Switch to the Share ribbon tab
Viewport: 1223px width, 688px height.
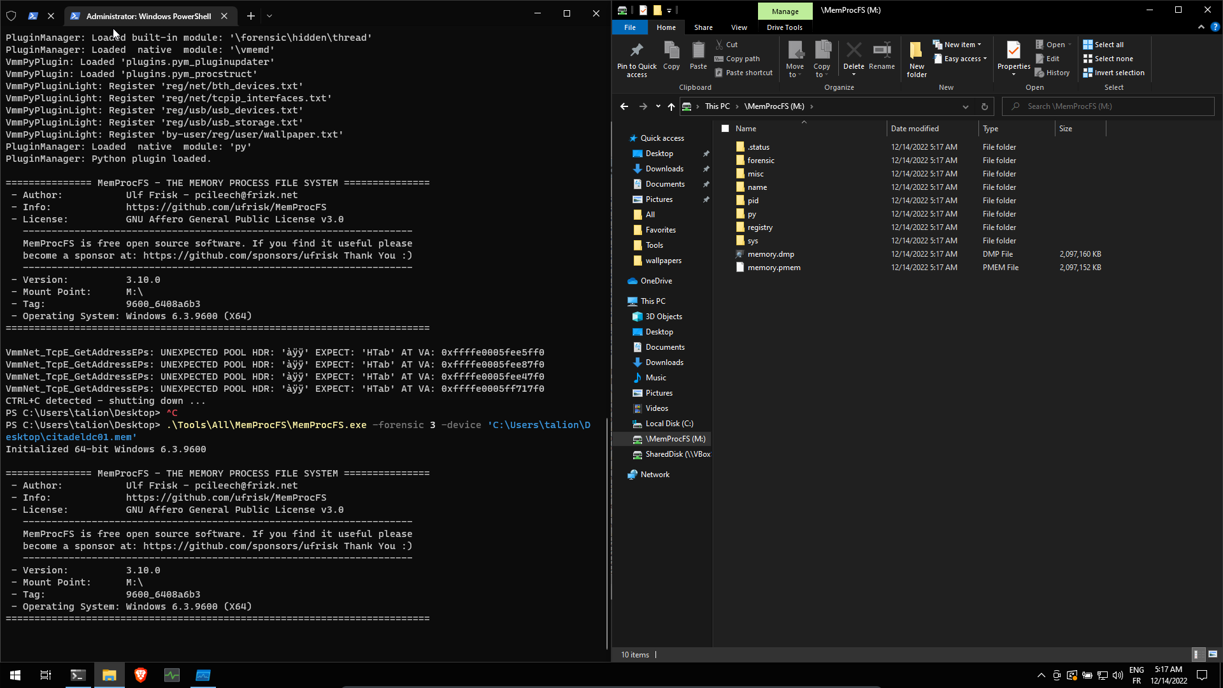[x=703, y=27]
